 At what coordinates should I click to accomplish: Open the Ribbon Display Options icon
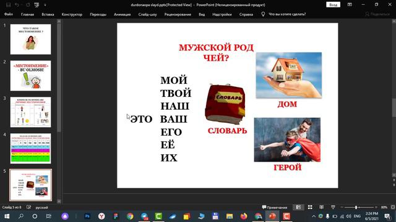(x=350, y=5)
